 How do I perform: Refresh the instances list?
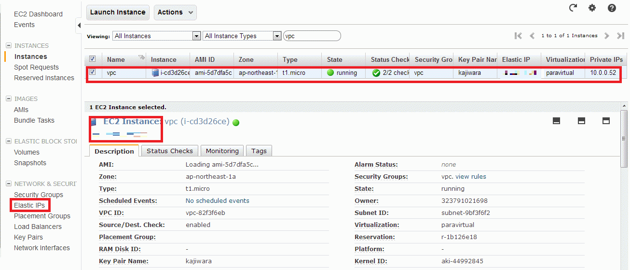573,8
